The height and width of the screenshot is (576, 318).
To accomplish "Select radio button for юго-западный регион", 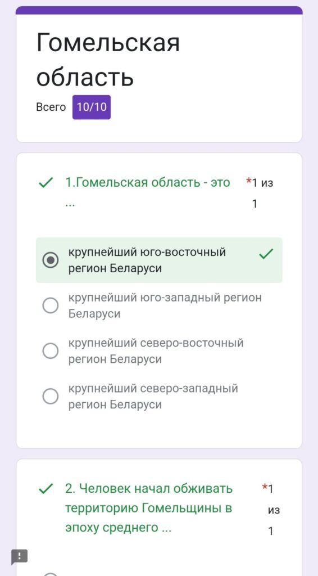I will pyautogui.click(x=50, y=305).
